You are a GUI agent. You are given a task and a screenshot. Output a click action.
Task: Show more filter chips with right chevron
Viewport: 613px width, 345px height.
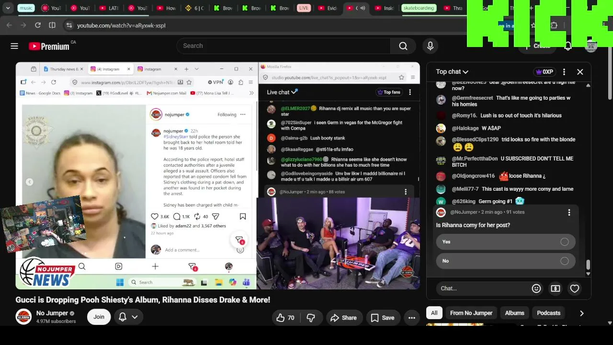[x=581, y=313]
